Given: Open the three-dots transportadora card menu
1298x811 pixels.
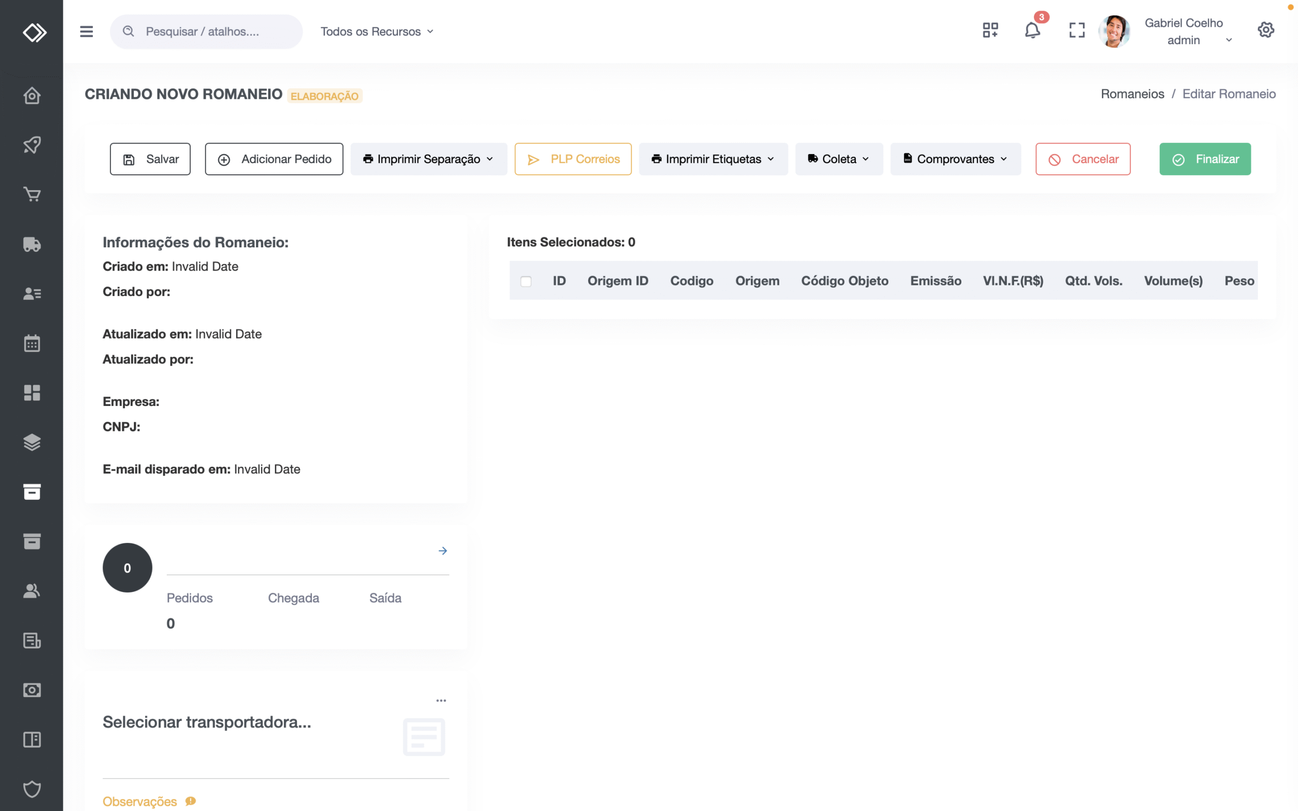Looking at the screenshot, I should [x=441, y=701].
